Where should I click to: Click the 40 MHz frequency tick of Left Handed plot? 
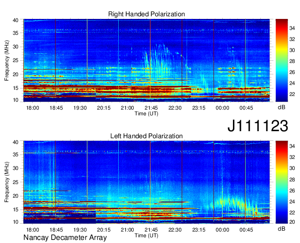[x=15, y=142]
